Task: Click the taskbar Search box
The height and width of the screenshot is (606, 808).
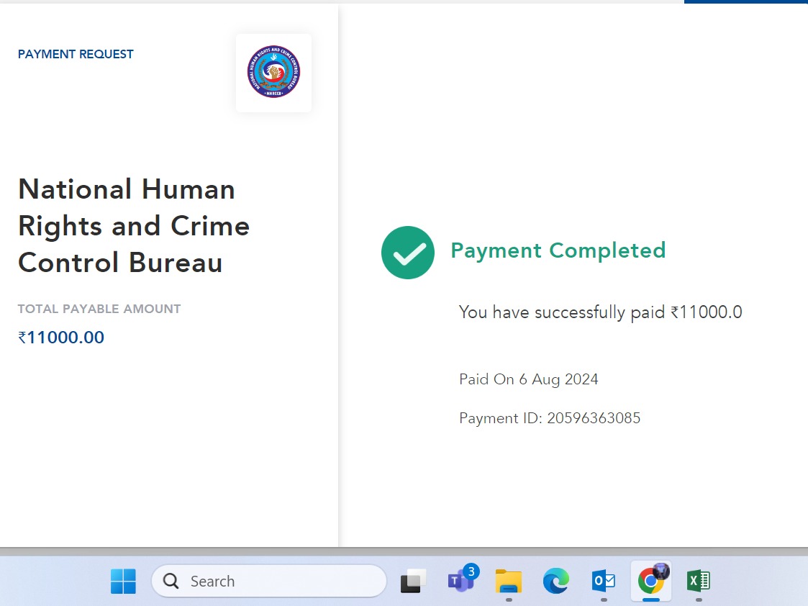Action: [x=269, y=581]
